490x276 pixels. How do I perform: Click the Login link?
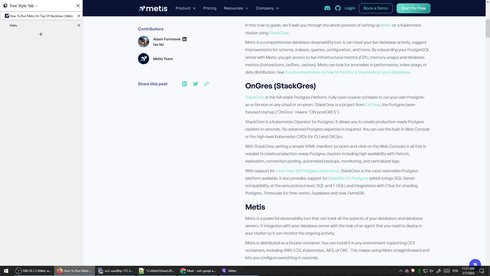[x=350, y=8]
